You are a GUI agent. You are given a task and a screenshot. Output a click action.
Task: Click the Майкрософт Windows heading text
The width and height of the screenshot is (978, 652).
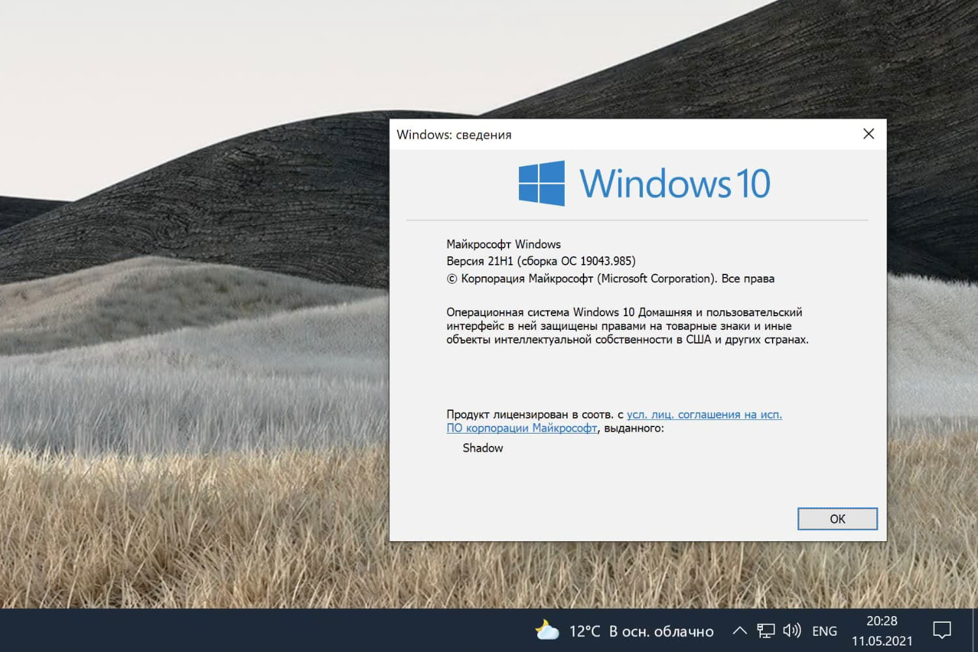coord(503,244)
